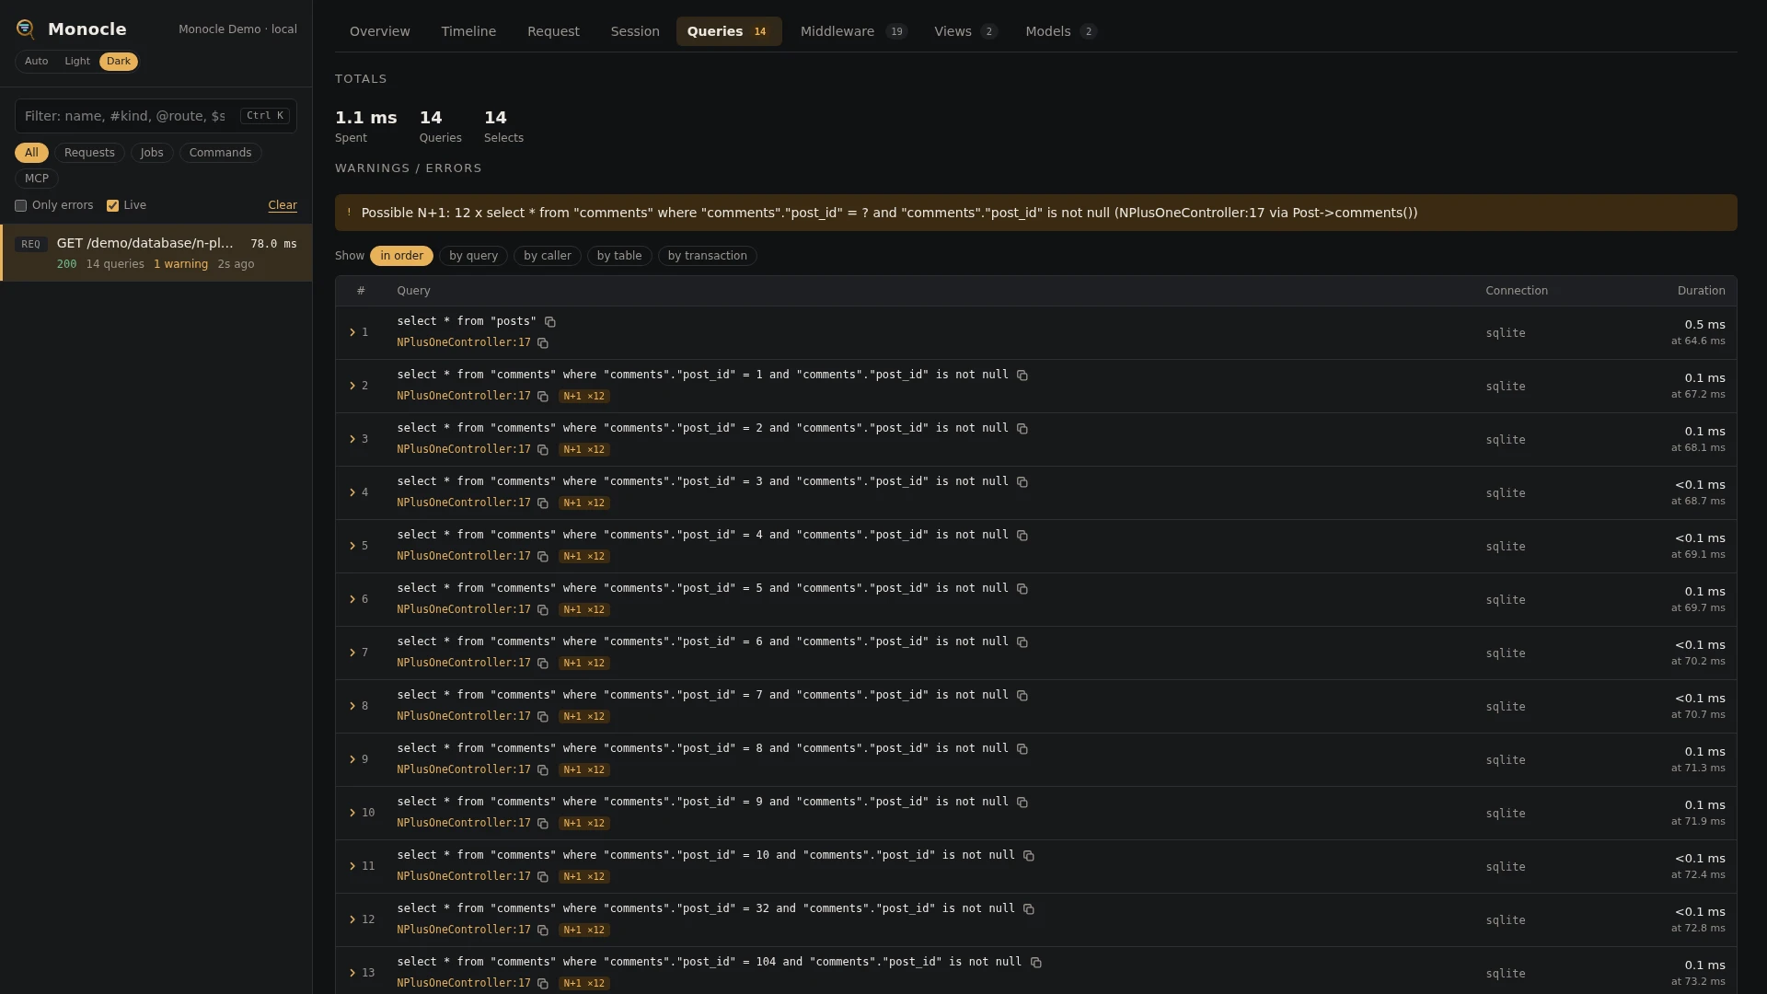The height and width of the screenshot is (994, 1767).
Task: Open the Overview tab
Action: coord(380,31)
